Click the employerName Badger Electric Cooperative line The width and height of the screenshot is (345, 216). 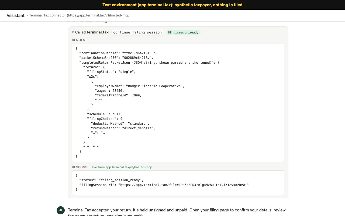[140, 86]
